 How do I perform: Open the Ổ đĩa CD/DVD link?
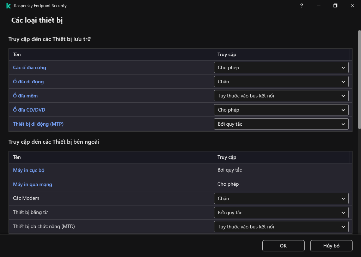pos(29,110)
